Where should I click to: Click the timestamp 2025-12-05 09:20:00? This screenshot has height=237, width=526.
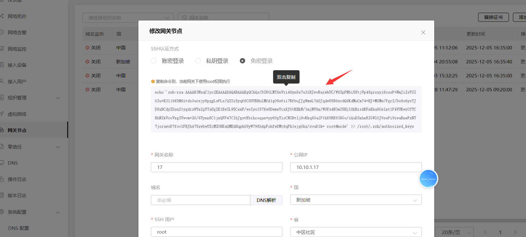click(489, 89)
